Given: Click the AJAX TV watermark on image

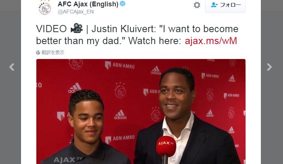Looking at the screenshot, I should point(68,160).
